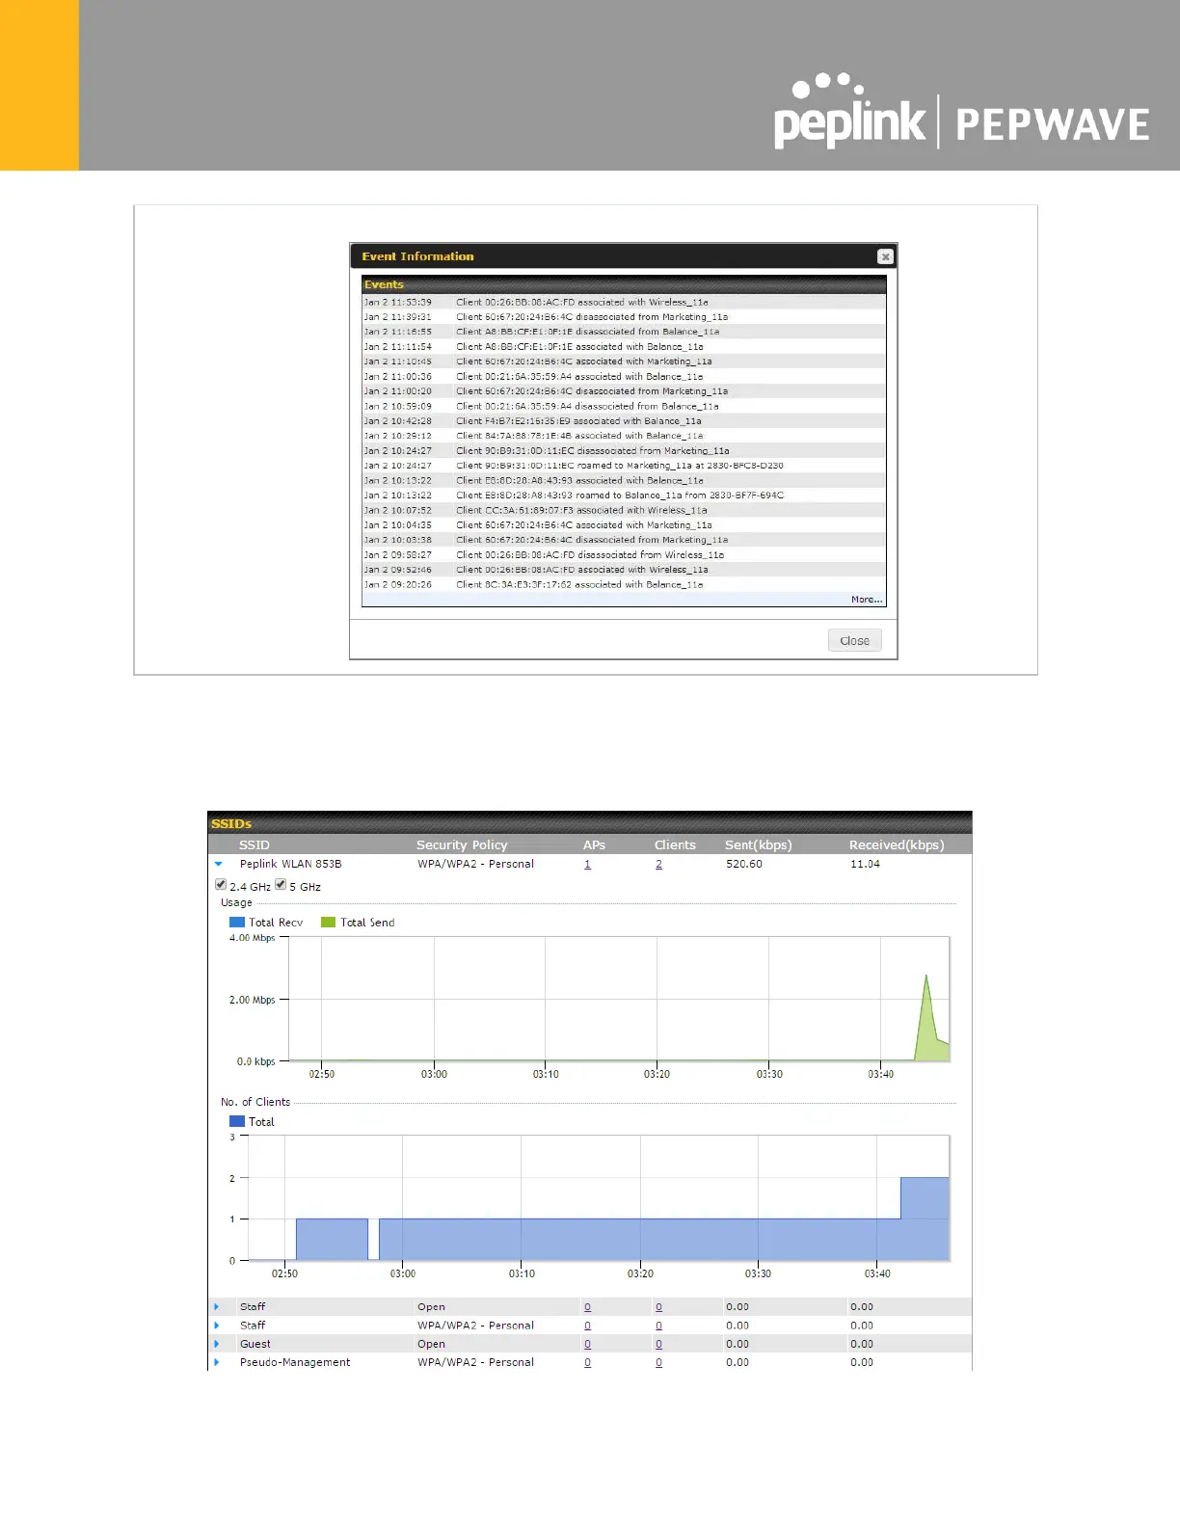The width and height of the screenshot is (1180, 1527).
Task: Click the Usage section label
Action: pyautogui.click(x=236, y=902)
